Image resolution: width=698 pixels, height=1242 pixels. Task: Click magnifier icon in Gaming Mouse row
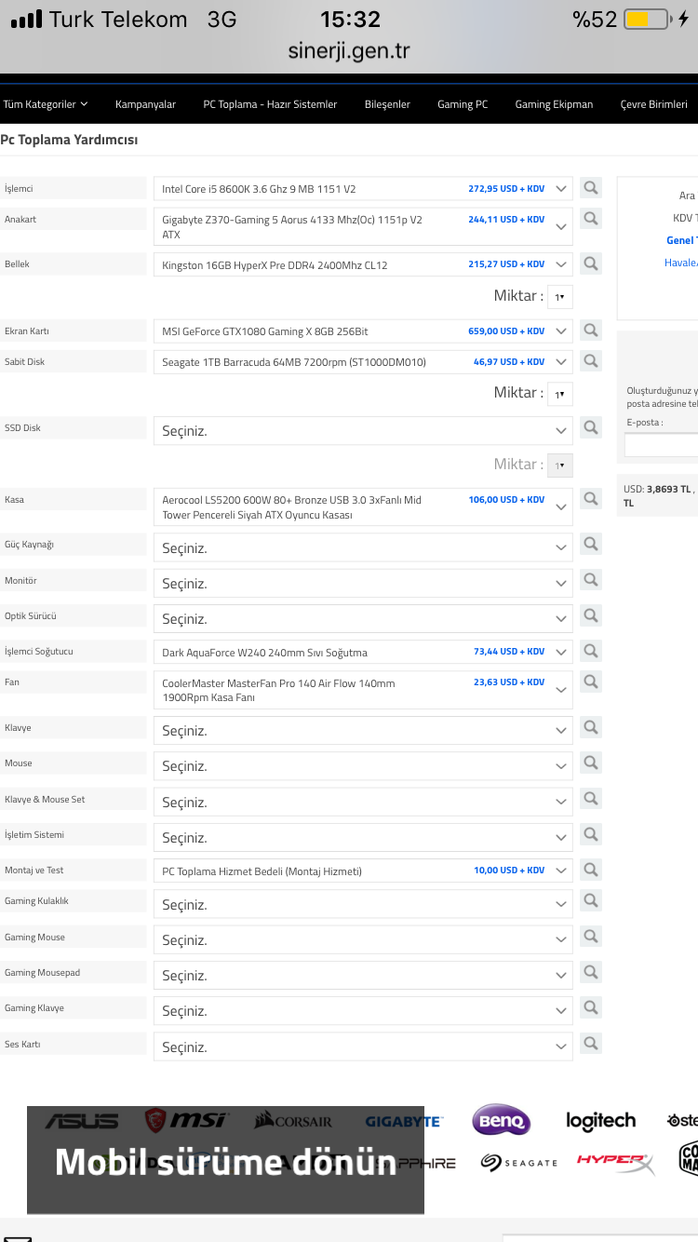click(x=590, y=937)
